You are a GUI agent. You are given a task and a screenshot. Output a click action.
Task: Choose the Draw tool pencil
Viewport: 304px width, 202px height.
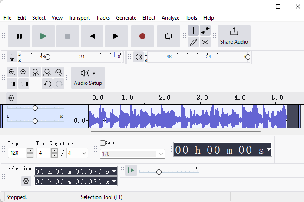pyautogui.click(x=194, y=42)
